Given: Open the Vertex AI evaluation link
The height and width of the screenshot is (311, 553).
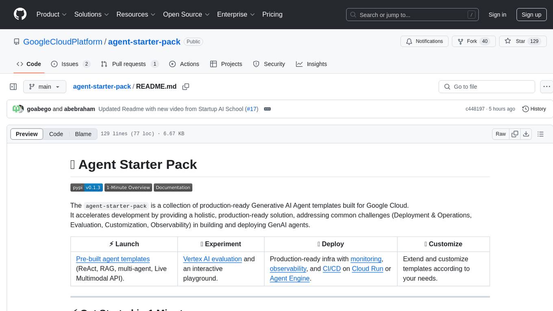Looking at the screenshot, I should pos(213,259).
